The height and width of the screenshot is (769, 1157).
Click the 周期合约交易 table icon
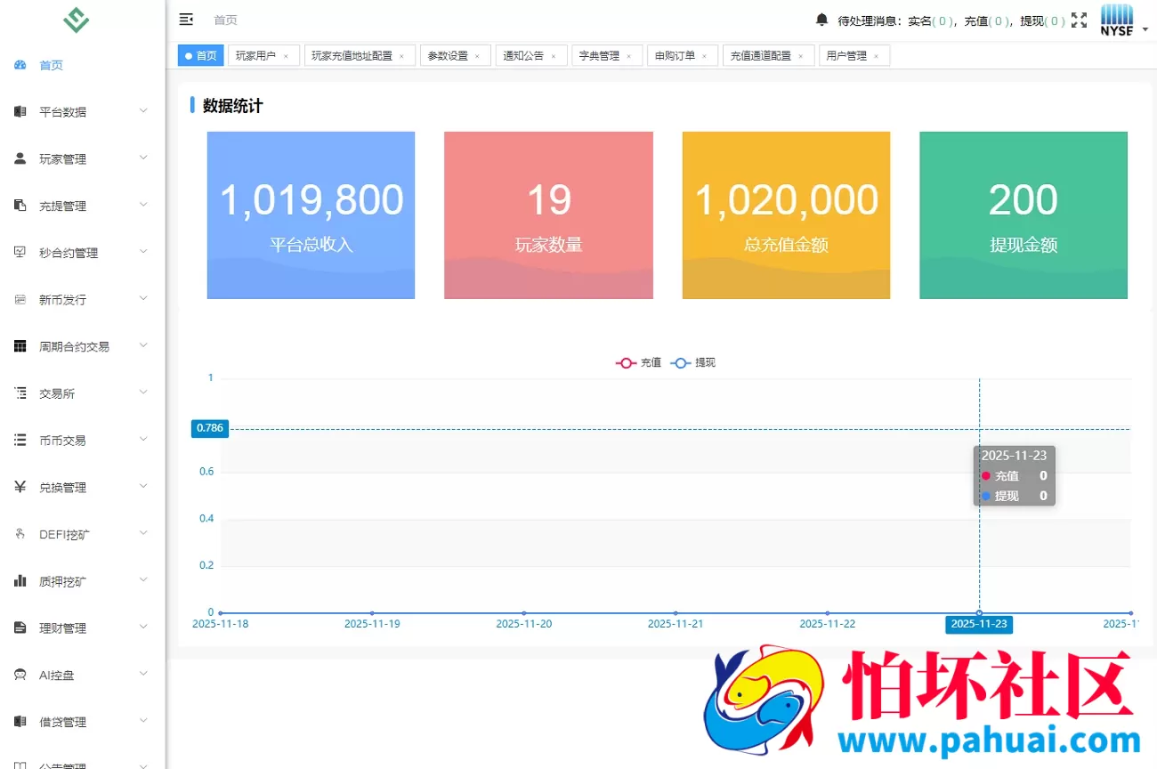20,346
